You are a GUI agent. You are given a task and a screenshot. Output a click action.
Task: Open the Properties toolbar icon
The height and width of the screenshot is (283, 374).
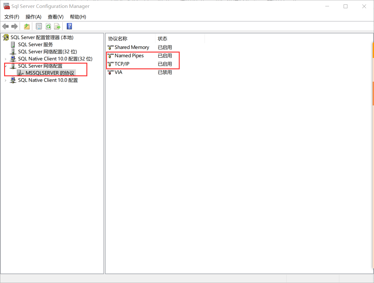click(x=39, y=26)
